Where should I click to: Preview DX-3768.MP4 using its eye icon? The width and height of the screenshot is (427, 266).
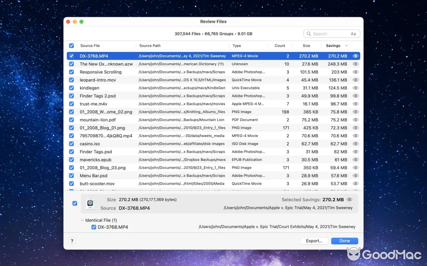click(355, 56)
